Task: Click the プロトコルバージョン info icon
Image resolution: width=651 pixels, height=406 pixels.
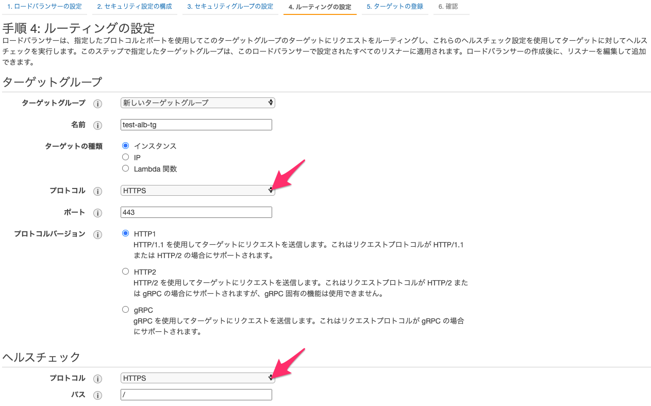Action: click(x=97, y=234)
